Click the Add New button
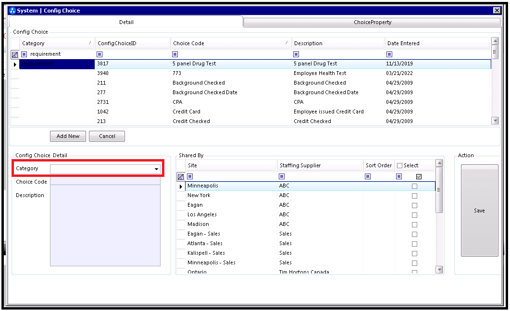This screenshot has width=510, height=311. [x=68, y=137]
